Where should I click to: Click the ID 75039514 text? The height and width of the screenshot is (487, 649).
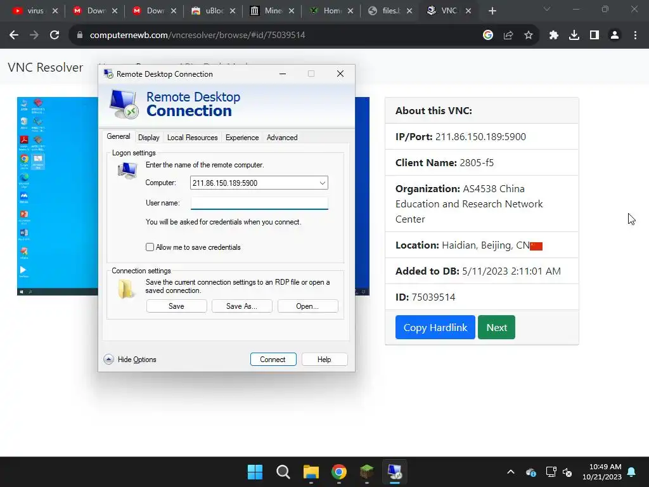pyautogui.click(x=425, y=297)
